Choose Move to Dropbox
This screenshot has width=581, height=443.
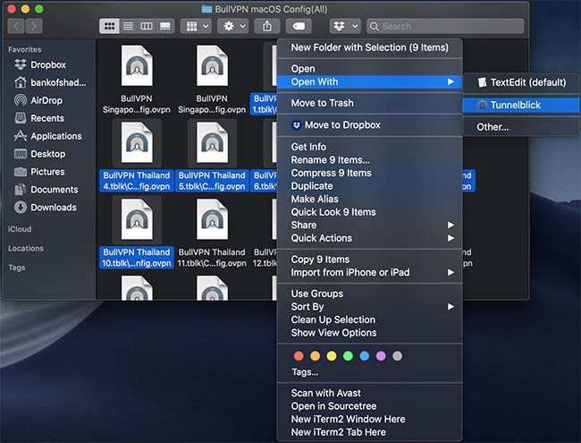pyautogui.click(x=369, y=124)
